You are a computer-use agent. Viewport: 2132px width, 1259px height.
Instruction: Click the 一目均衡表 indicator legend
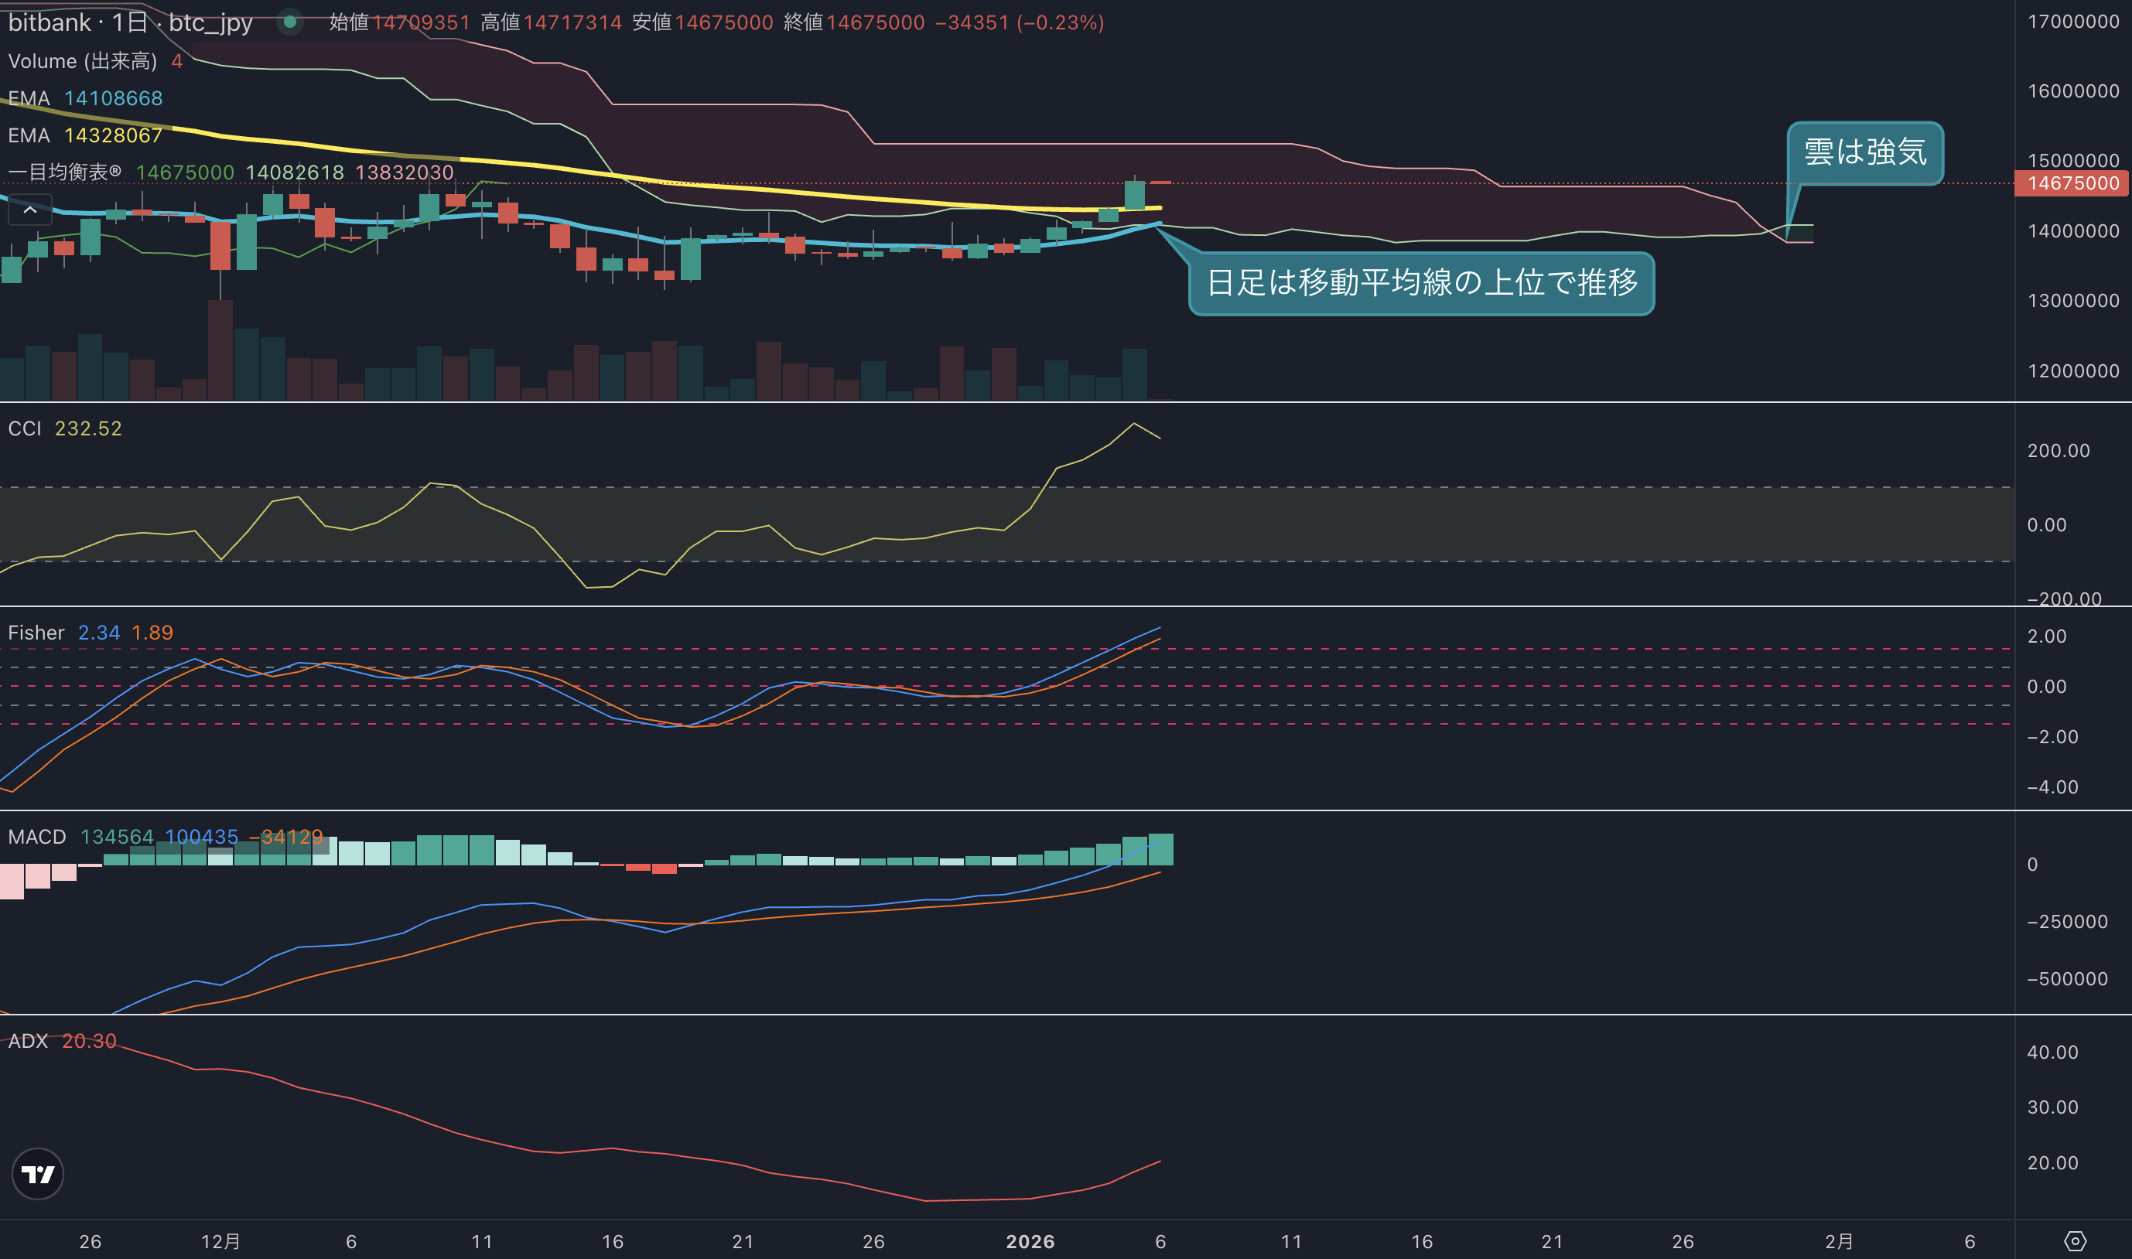point(231,172)
